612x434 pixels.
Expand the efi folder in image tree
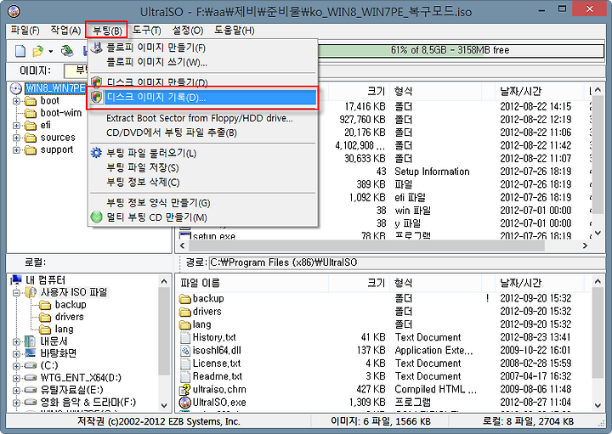pyautogui.click(x=16, y=126)
